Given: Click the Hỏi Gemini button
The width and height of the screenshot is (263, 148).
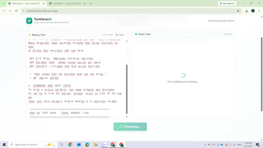Looking at the screenshot, I should coord(227,3).
